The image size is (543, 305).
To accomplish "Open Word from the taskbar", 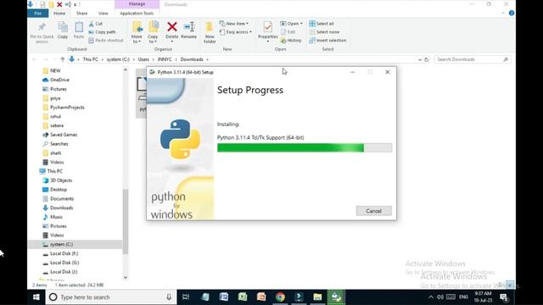I will point(224,297).
